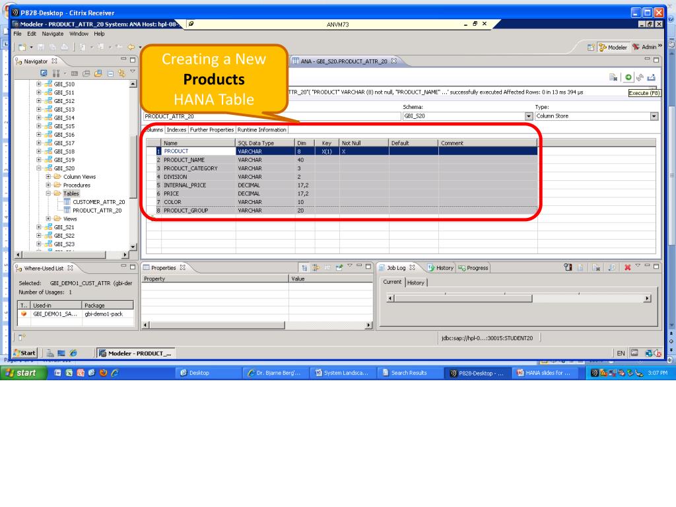
Task: Open the Window menu
Action: pyautogui.click(x=79, y=34)
